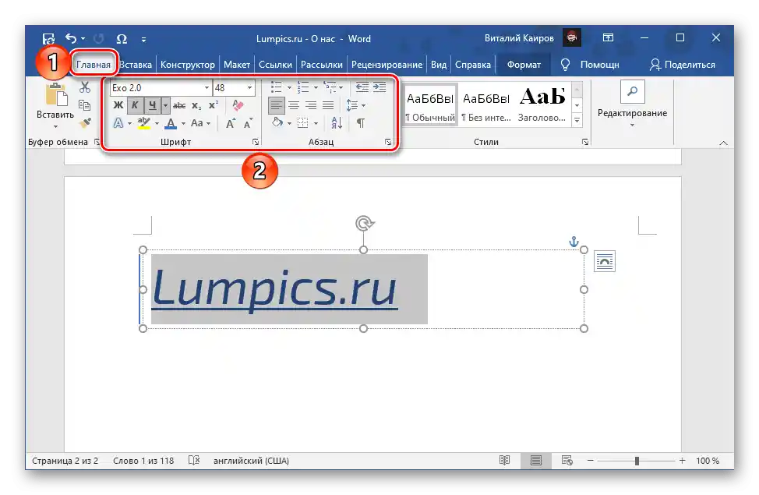Image resolution: width=759 pixels, height=495 pixels.
Task: Copy selection with the copy icon
Action: [85, 105]
